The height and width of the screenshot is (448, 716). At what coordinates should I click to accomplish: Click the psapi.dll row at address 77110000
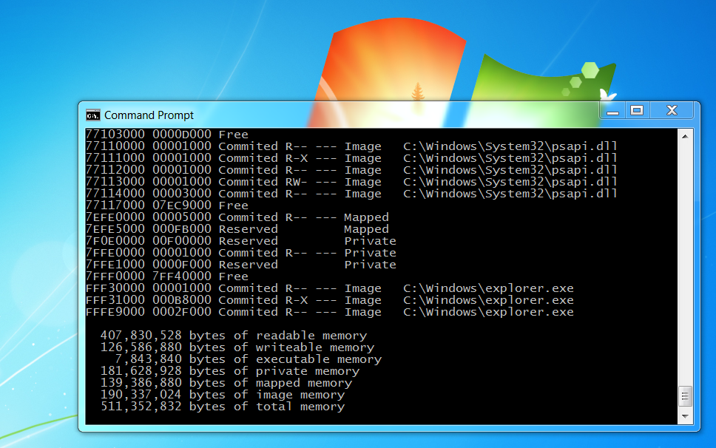351,146
